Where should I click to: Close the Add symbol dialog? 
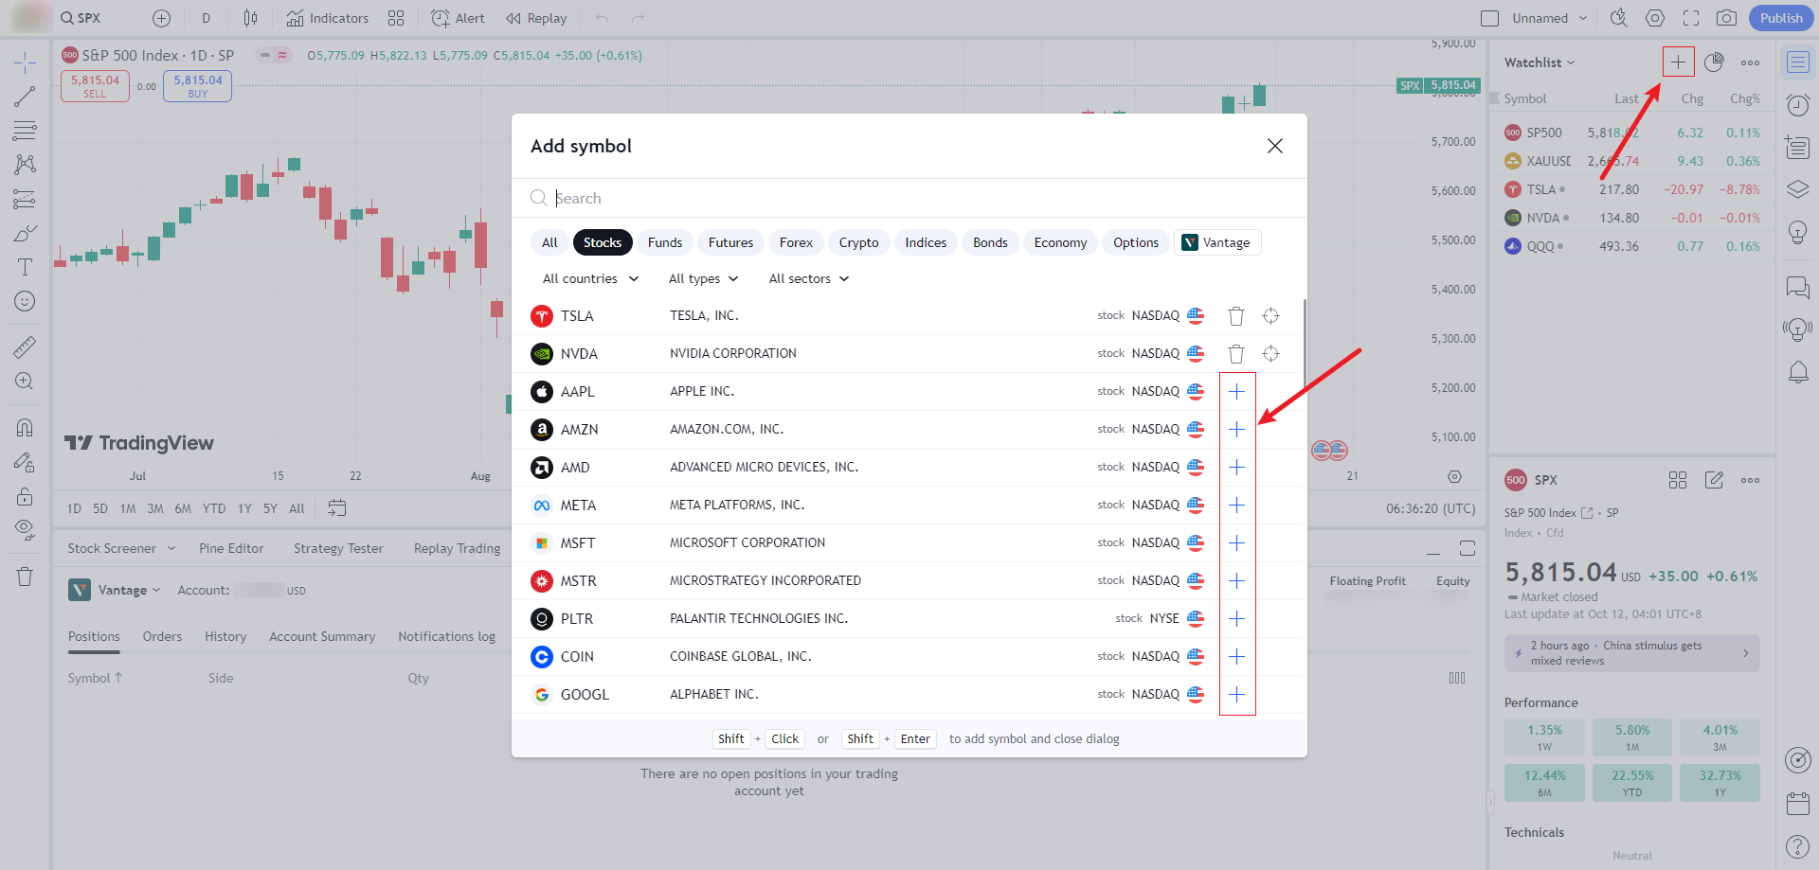point(1275,146)
